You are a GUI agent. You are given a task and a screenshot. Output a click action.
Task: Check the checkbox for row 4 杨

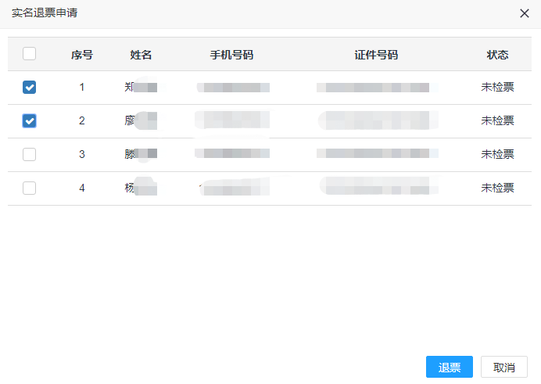30,188
